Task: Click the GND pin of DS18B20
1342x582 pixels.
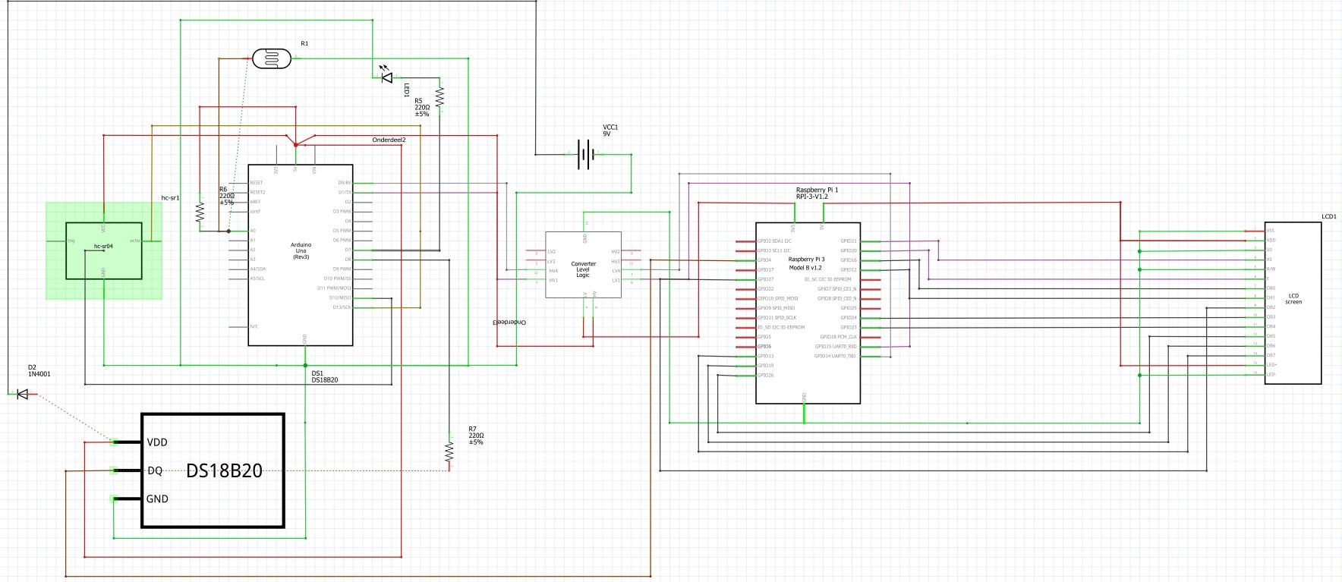Action: pos(129,499)
